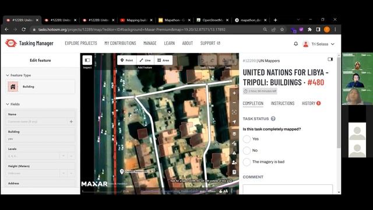Open the map data panel icon
The height and width of the screenshot is (210, 373).
[x=234, y=143]
